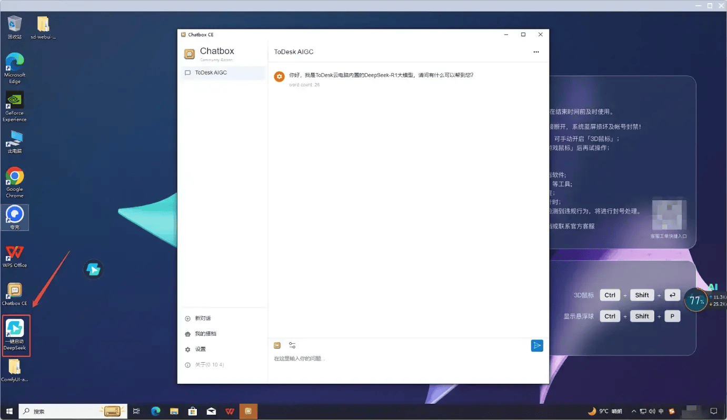Open WPS from the taskbar
The image size is (727, 420).
[230, 411]
